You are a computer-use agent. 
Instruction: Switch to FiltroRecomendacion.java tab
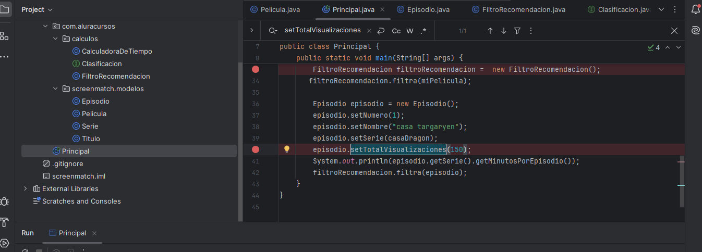tap(518, 9)
